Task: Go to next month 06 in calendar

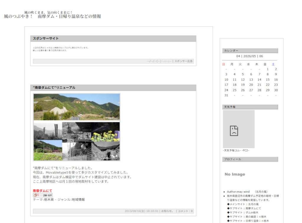Action: pos(261,56)
